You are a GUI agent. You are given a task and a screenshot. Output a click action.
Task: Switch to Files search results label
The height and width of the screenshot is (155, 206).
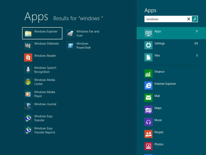pyautogui.click(x=157, y=56)
